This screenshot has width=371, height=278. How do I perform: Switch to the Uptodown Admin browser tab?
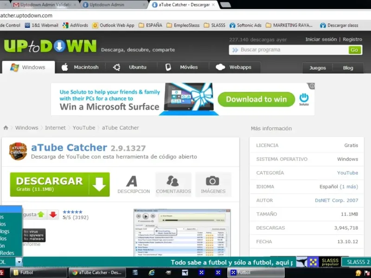pyautogui.click(x=114, y=5)
